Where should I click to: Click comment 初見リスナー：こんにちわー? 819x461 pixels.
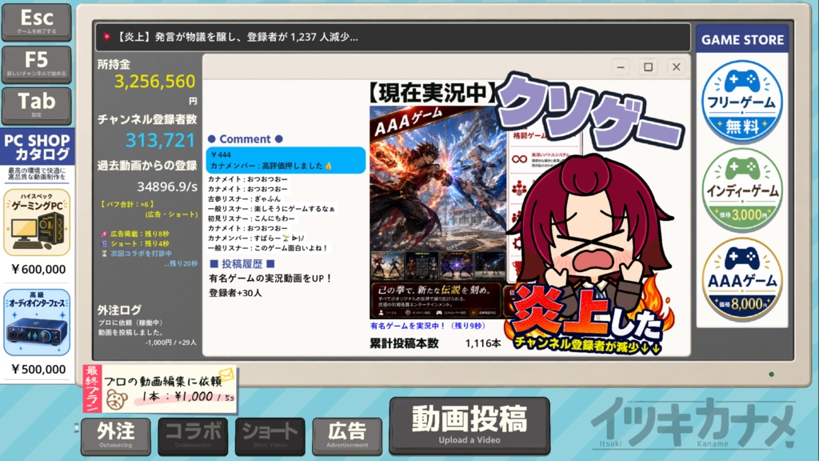click(x=251, y=218)
